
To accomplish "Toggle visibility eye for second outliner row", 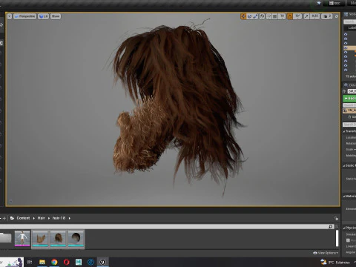I will click(x=346, y=39).
